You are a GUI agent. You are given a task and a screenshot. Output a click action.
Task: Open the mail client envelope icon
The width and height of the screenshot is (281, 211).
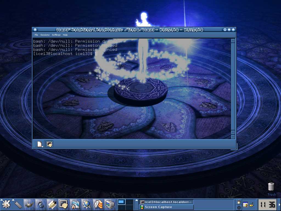click(x=98, y=204)
